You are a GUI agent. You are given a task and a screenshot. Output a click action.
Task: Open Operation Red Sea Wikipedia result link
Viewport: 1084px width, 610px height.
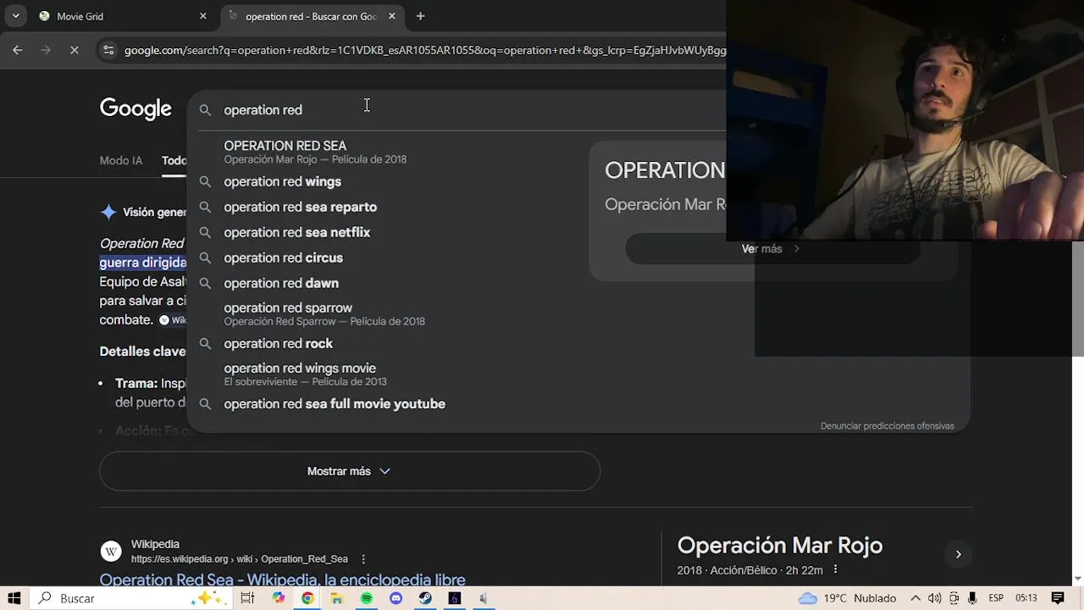[x=282, y=579]
